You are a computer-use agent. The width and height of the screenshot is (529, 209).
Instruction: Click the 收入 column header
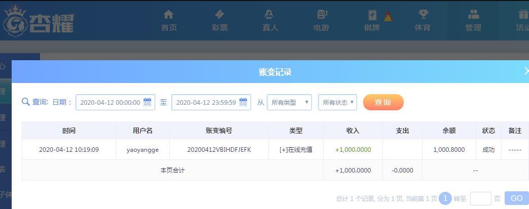pyautogui.click(x=353, y=131)
